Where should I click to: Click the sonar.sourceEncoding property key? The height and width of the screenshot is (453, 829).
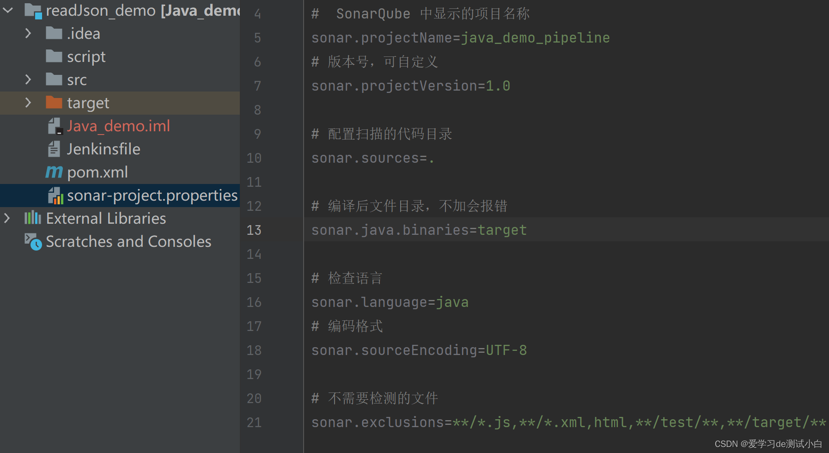click(395, 350)
